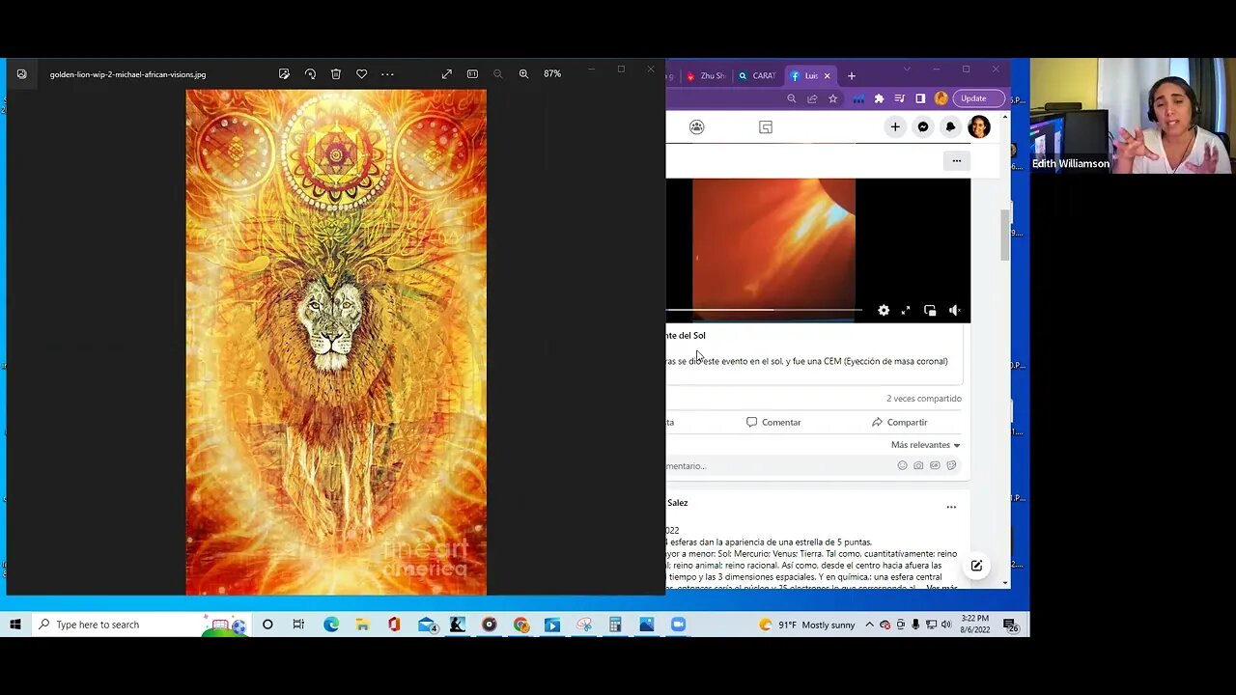Open the Photos 'See more' ellipsis menu
This screenshot has width=1236, height=695.
[x=387, y=73]
